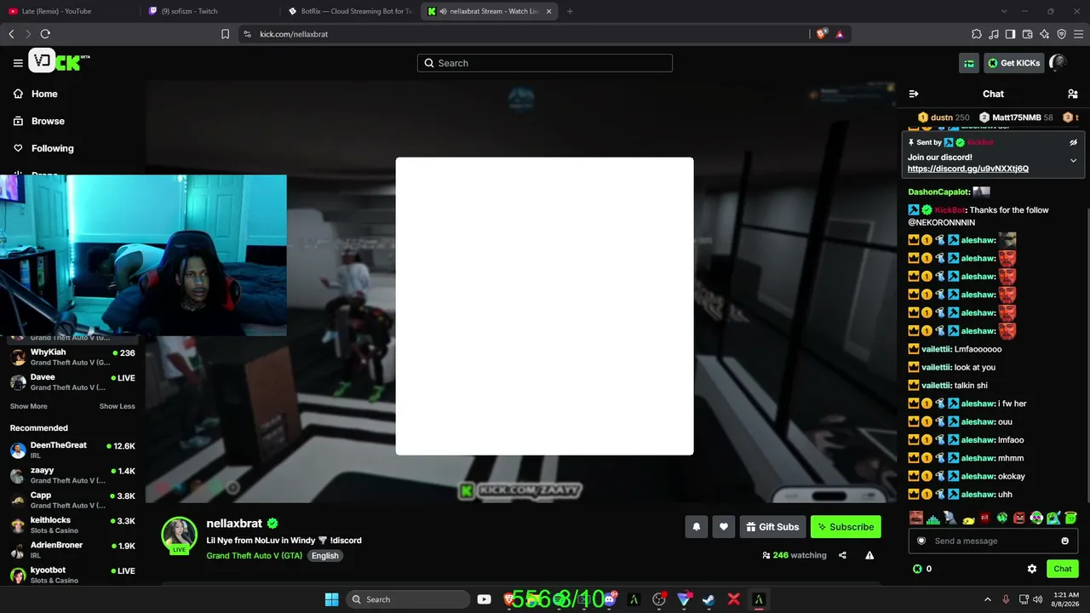Screen dimensions: 1090x613
Task: Open Brave Shields icon
Action: [x=821, y=34]
